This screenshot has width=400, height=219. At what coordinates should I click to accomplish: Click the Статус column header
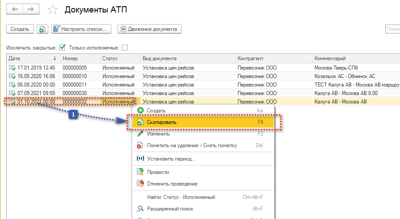coord(119,58)
